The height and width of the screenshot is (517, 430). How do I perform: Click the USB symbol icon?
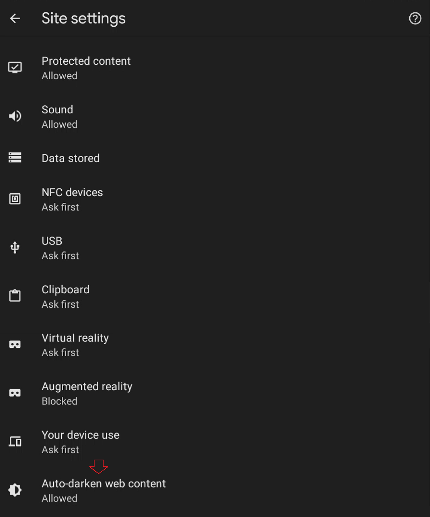15,247
